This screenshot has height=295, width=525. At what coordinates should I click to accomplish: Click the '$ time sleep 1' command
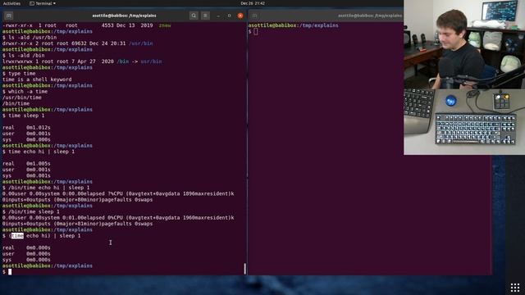tap(24, 116)
